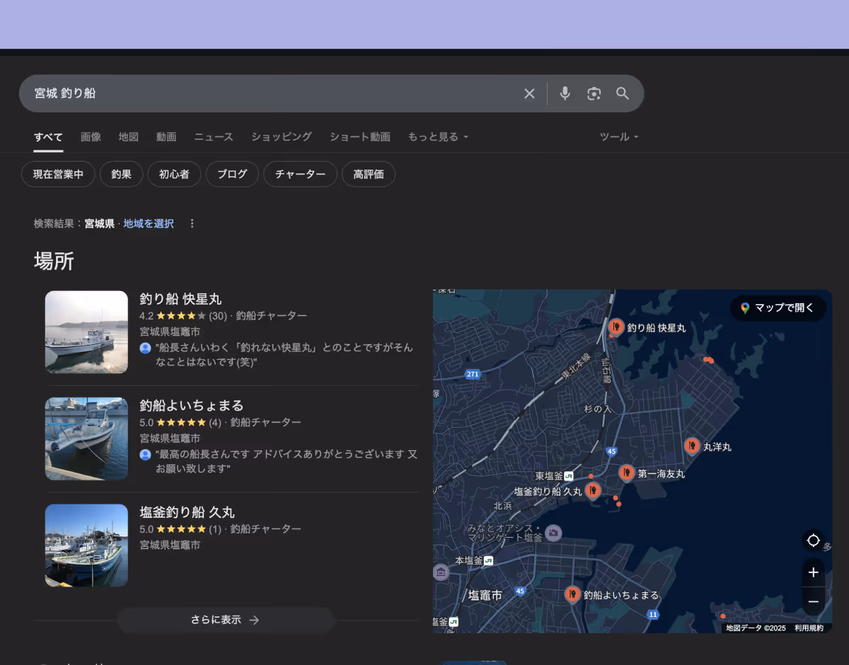
Task: Click the 第一海友丸 map pin
Action: [x=626, y=472]
